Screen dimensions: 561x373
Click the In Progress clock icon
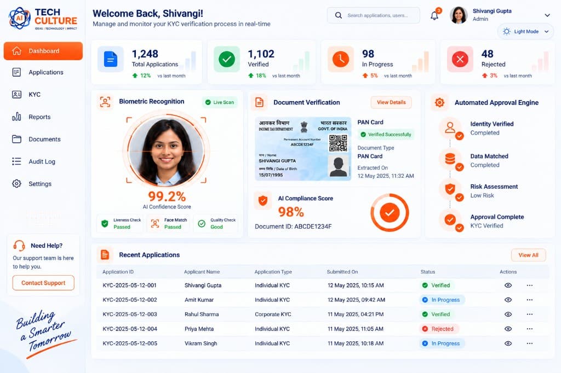click(x=341, y=59)
